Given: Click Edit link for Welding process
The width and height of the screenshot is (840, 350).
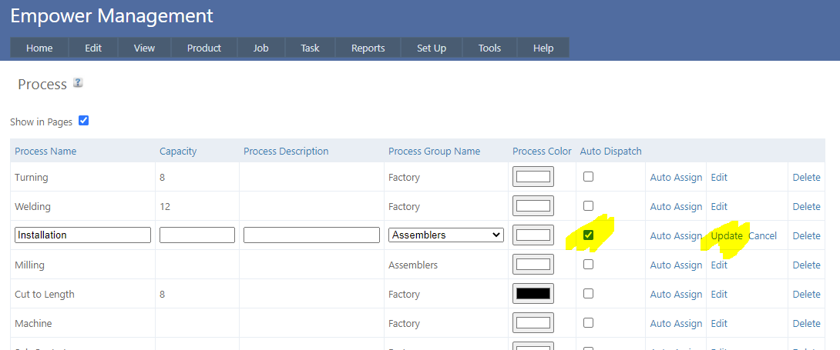Looking at the screenshot, I should (x=719, y=207).
